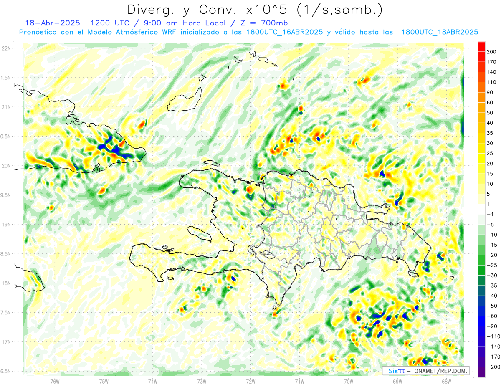501x387 pixels.
Task: Click the "-5" color scale label
Action: click(491, 225)
